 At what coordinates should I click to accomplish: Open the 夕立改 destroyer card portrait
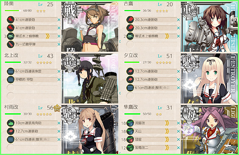[209, 78]
